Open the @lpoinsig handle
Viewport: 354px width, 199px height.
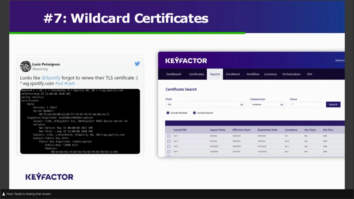(40, 69)
